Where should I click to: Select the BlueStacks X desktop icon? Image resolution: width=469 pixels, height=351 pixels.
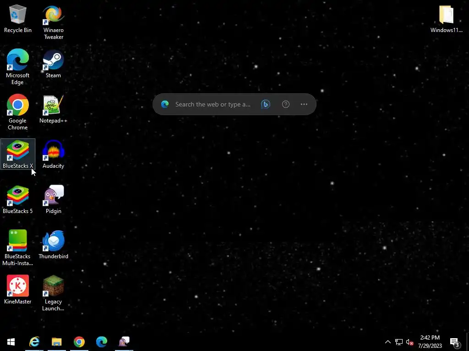tap(18, 154)
